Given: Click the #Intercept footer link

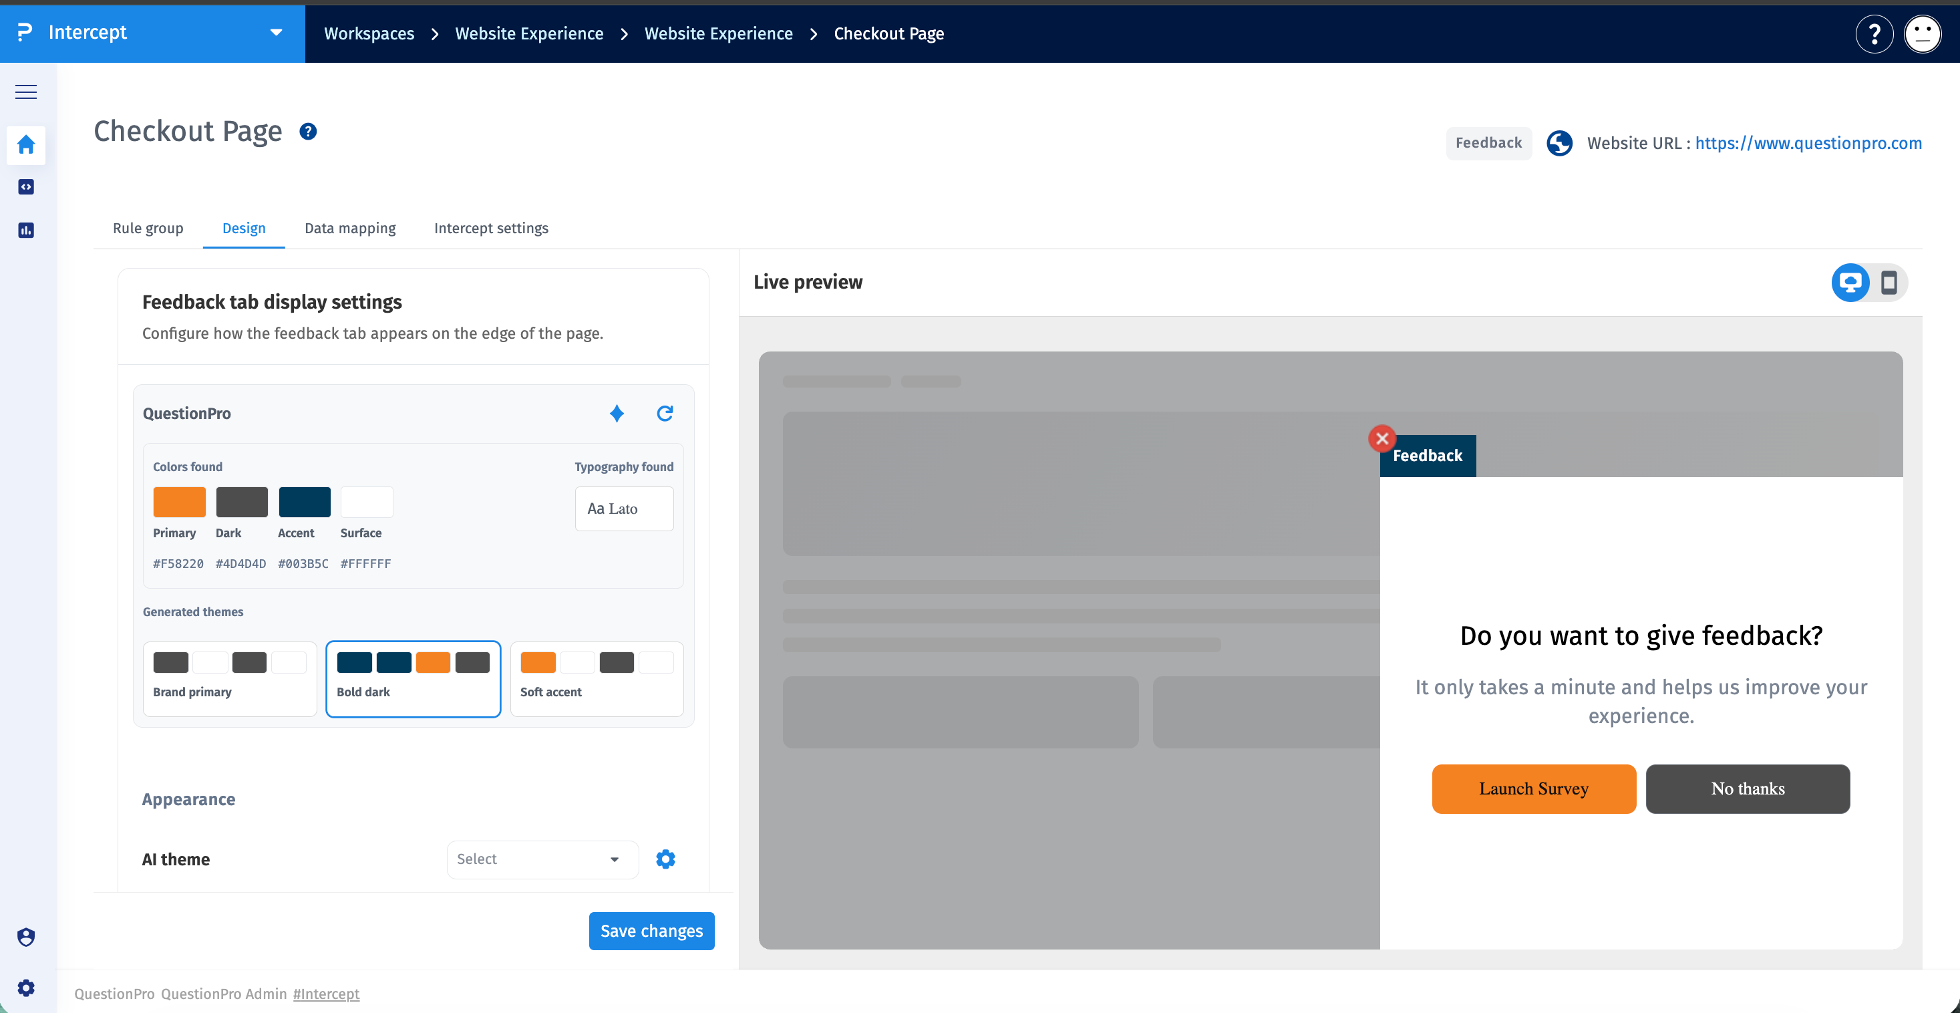Looking at the screenshot, I should coord(327,994).
